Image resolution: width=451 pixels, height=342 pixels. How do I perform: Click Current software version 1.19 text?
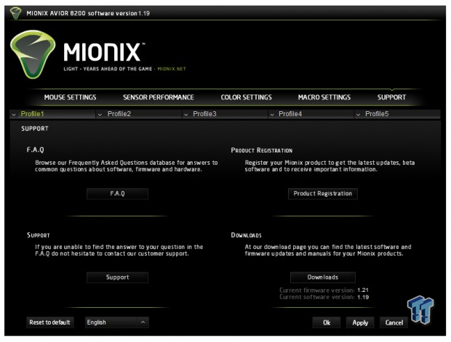click(x=324, y=297)
